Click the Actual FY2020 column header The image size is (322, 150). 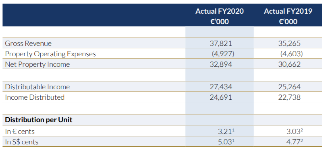pyautogui.click(x=219, y=16)
